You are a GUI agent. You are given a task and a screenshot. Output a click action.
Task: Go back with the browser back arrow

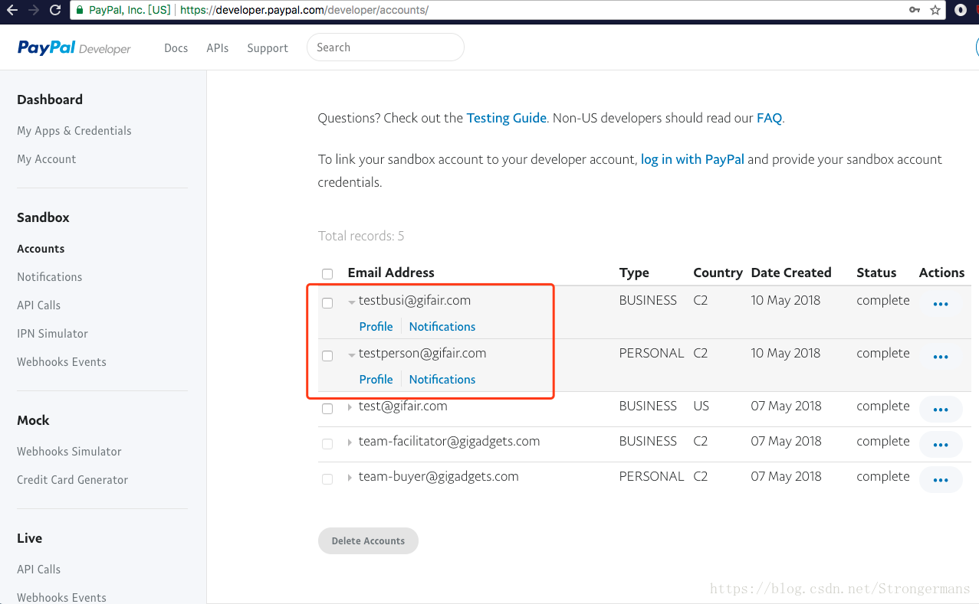pos(11,10)
